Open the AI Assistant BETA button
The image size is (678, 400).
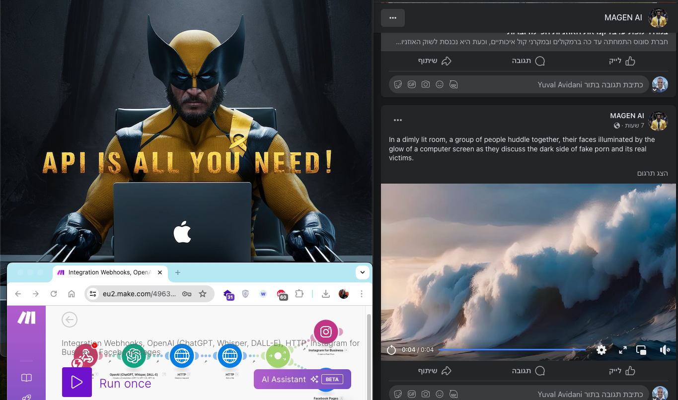pyautogui.click(x=302, y=379)
